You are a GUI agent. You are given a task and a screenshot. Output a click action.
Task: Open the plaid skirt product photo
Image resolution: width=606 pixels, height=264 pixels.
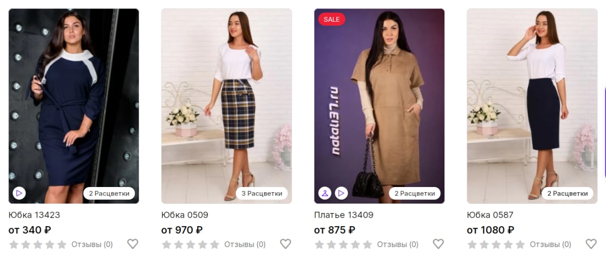[227, 106]
